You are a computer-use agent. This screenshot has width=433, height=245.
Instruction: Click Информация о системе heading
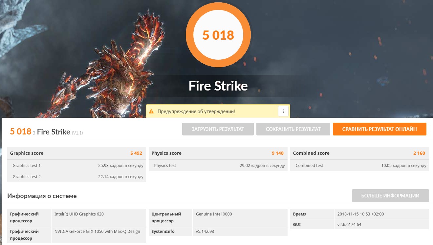[x=42, y=196]
